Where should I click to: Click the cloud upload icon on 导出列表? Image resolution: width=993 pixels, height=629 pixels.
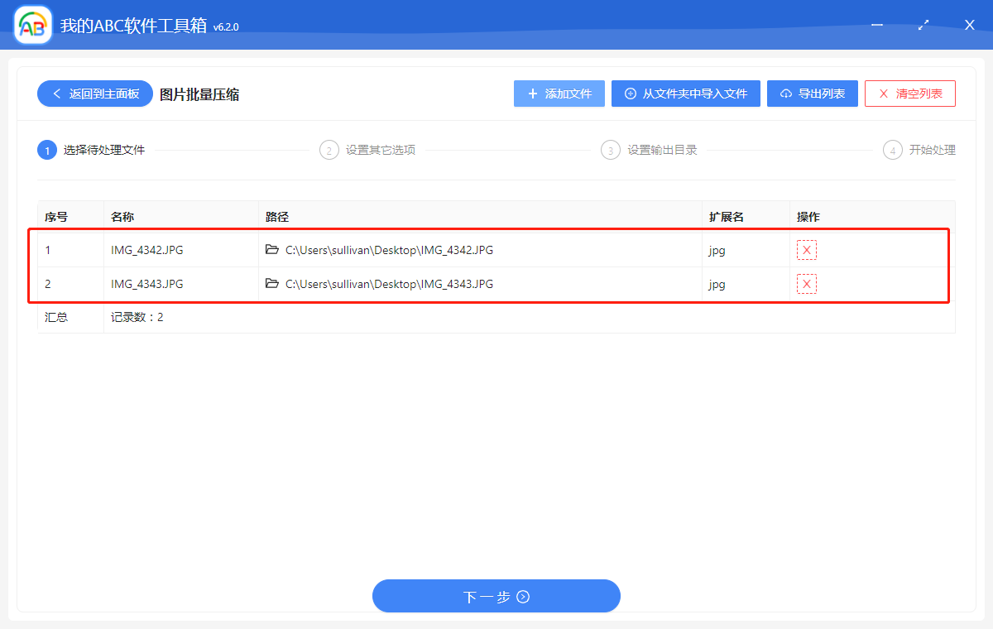784,93
